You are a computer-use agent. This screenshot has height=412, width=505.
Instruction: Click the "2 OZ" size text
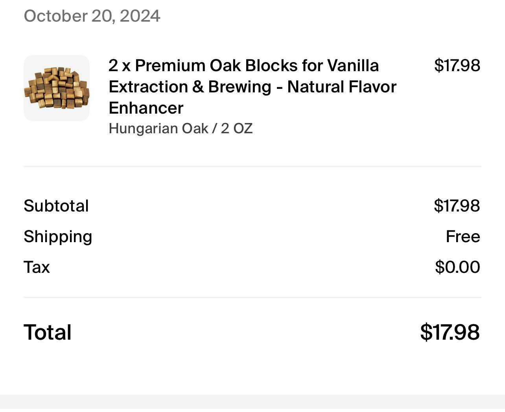[x=236, y=129]
